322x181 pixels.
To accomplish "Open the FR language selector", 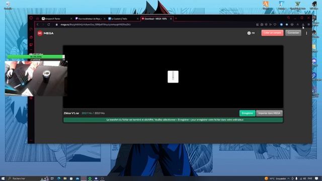I will click(251, 33).
